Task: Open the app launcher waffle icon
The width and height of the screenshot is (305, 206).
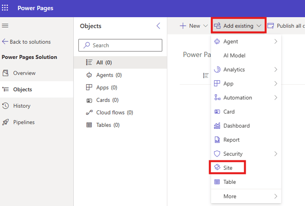Action: tap(5, 8)
